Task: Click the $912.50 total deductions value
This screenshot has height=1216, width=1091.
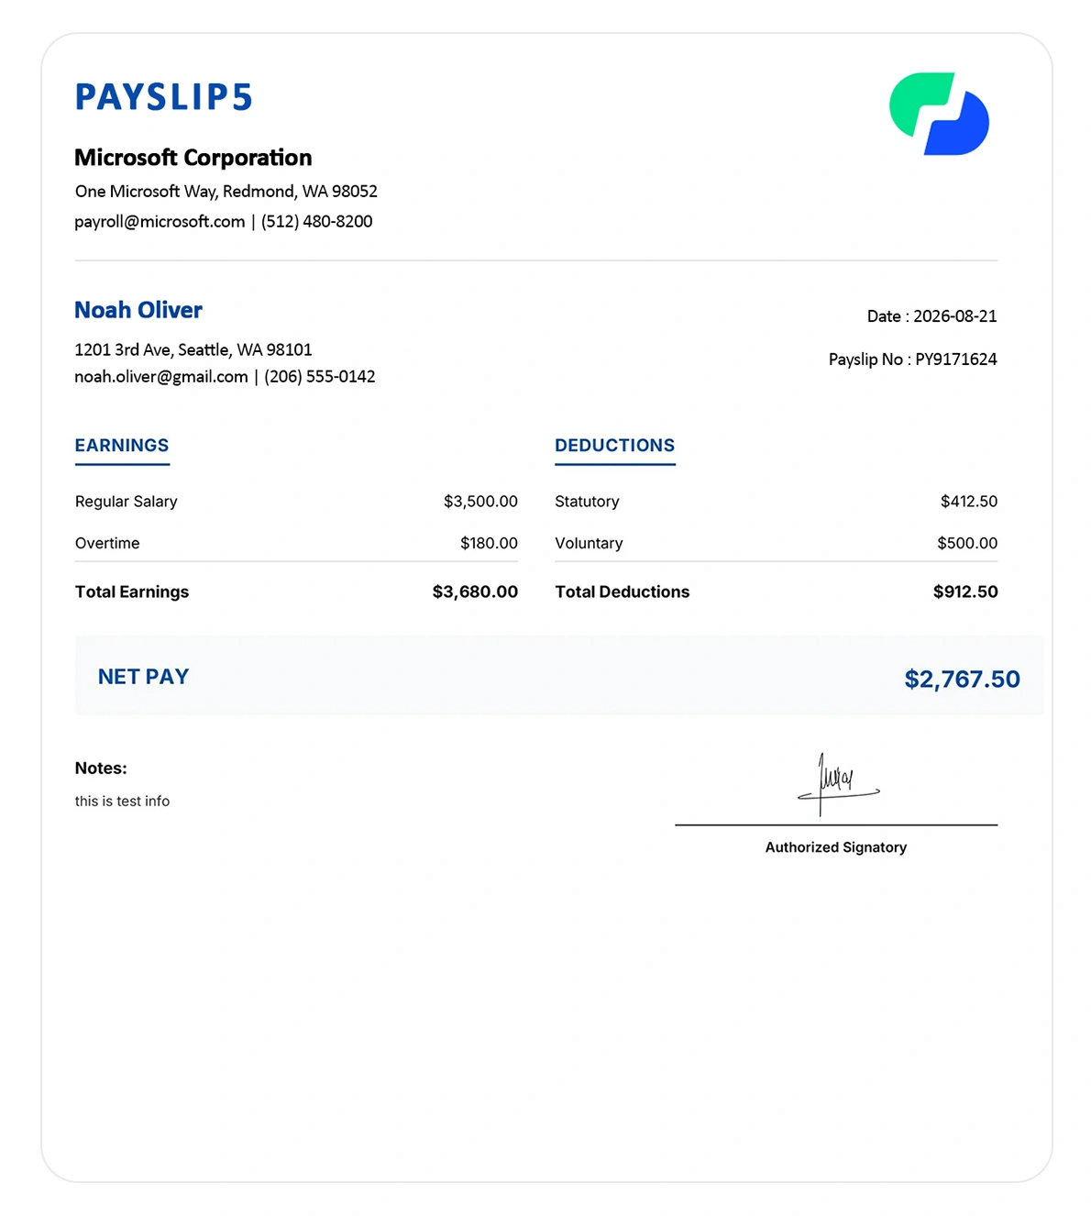Action: pyautogui.click(x=965, y=592)
